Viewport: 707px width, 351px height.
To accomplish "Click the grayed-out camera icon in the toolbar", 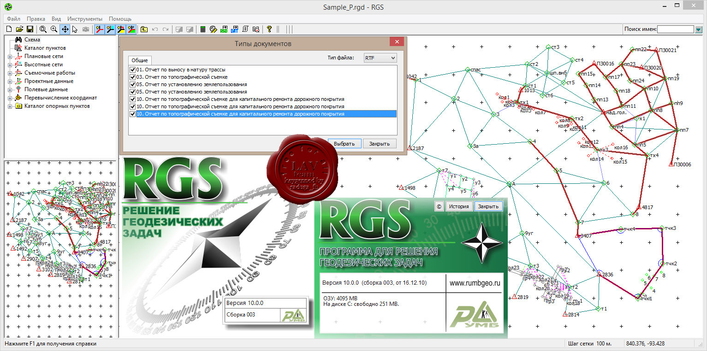I will (x=86, y=29).
